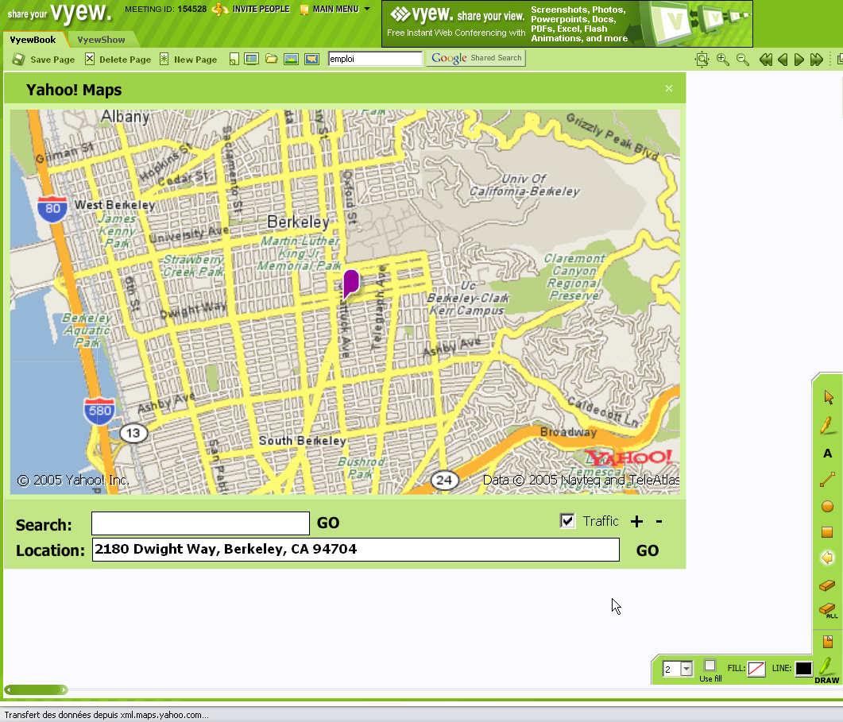Open the yellow folder icon in toolbar
The image size is (843, 722).
272,59
